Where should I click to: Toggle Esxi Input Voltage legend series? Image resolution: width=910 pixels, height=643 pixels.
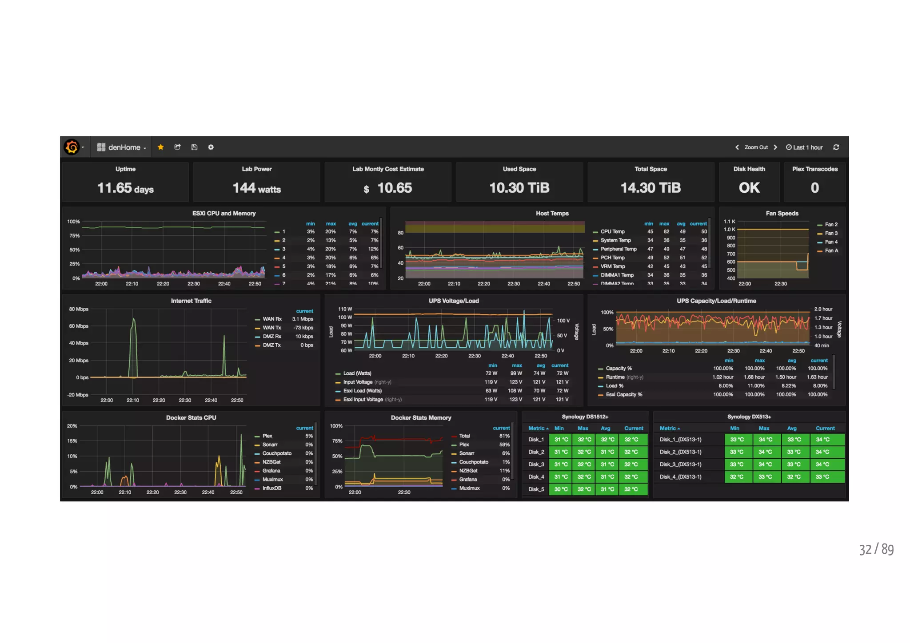point(363,399)
